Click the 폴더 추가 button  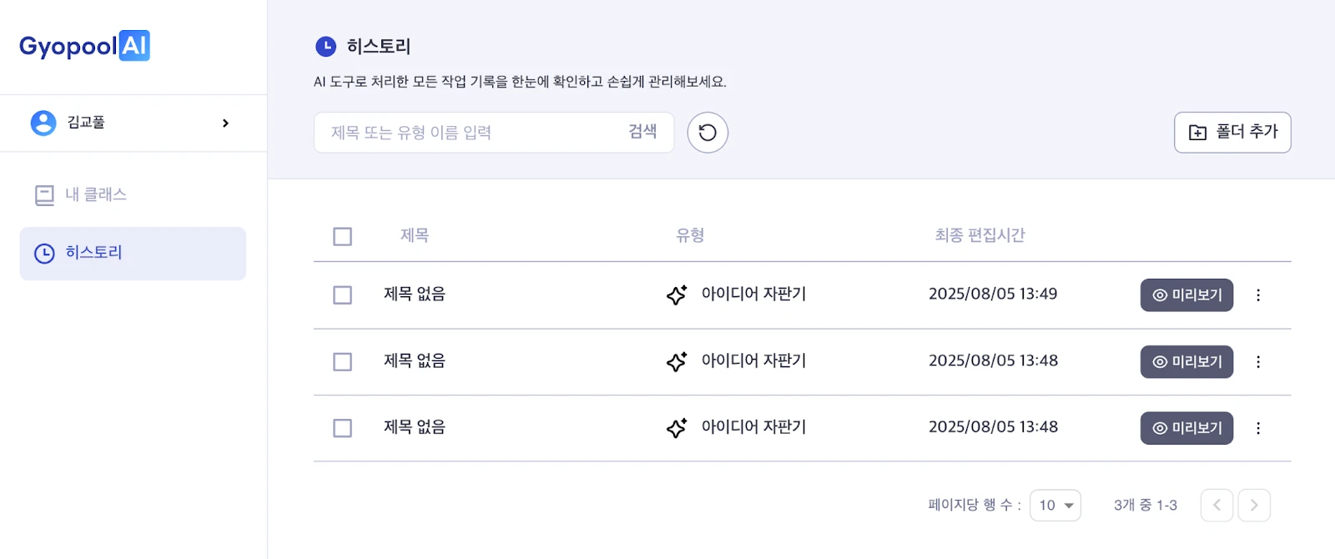(x=1232, y=132)
